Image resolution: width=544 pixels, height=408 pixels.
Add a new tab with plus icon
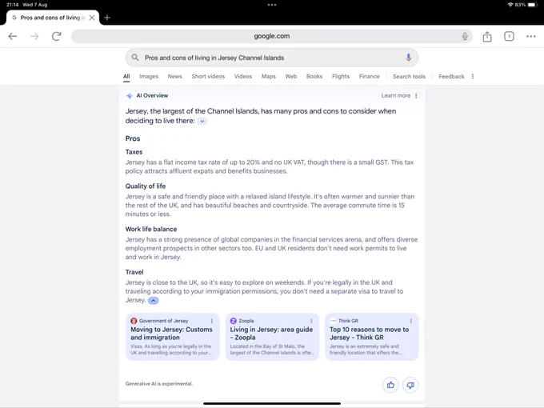tap(107, 18)
